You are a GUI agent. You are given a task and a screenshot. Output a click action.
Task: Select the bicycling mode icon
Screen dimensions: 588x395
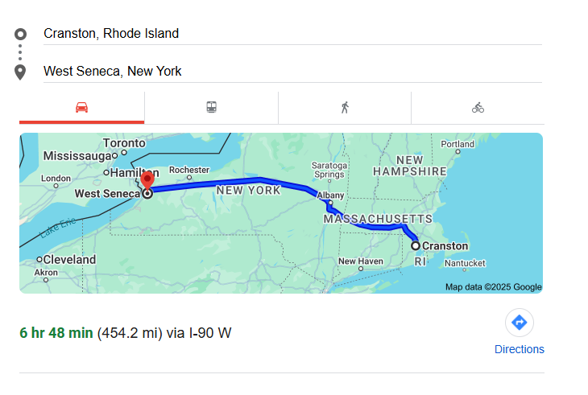point(478,108)
